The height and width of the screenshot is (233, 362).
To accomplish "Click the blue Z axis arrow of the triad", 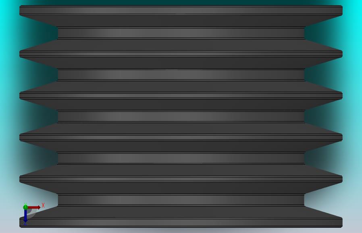I will tap(25, 216).
